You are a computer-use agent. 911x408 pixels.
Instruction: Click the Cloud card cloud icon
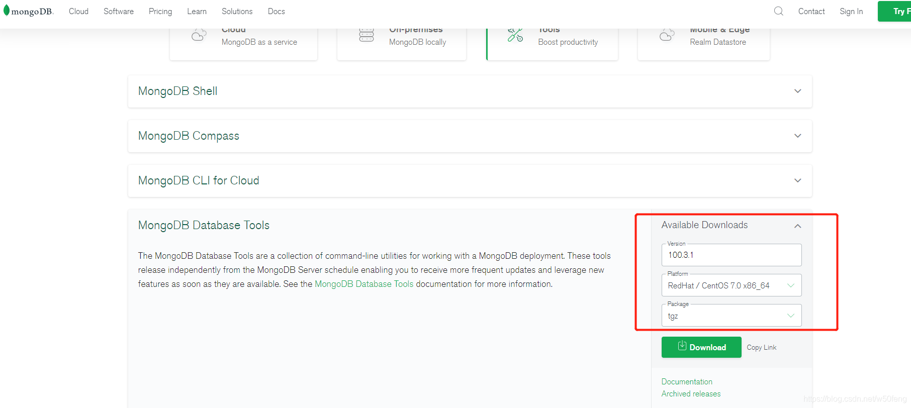click(199, 35)
